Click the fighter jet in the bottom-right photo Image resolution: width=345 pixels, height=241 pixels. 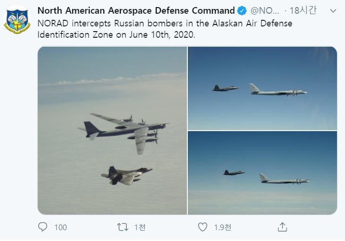(234, 173)
